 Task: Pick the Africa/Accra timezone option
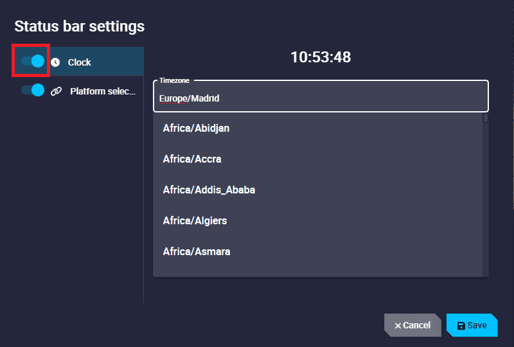click(192, 159)
